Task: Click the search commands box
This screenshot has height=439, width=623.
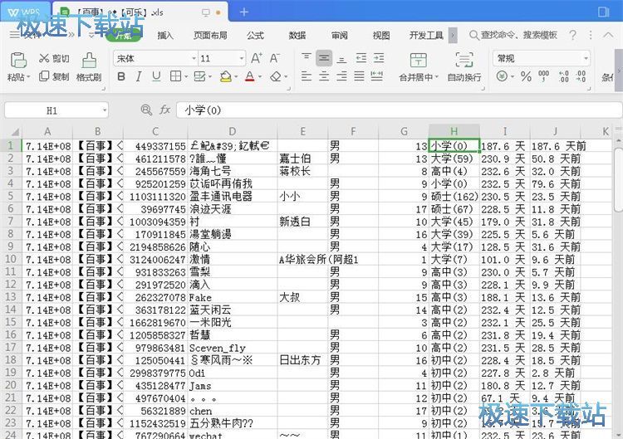Action: (513, 36)
